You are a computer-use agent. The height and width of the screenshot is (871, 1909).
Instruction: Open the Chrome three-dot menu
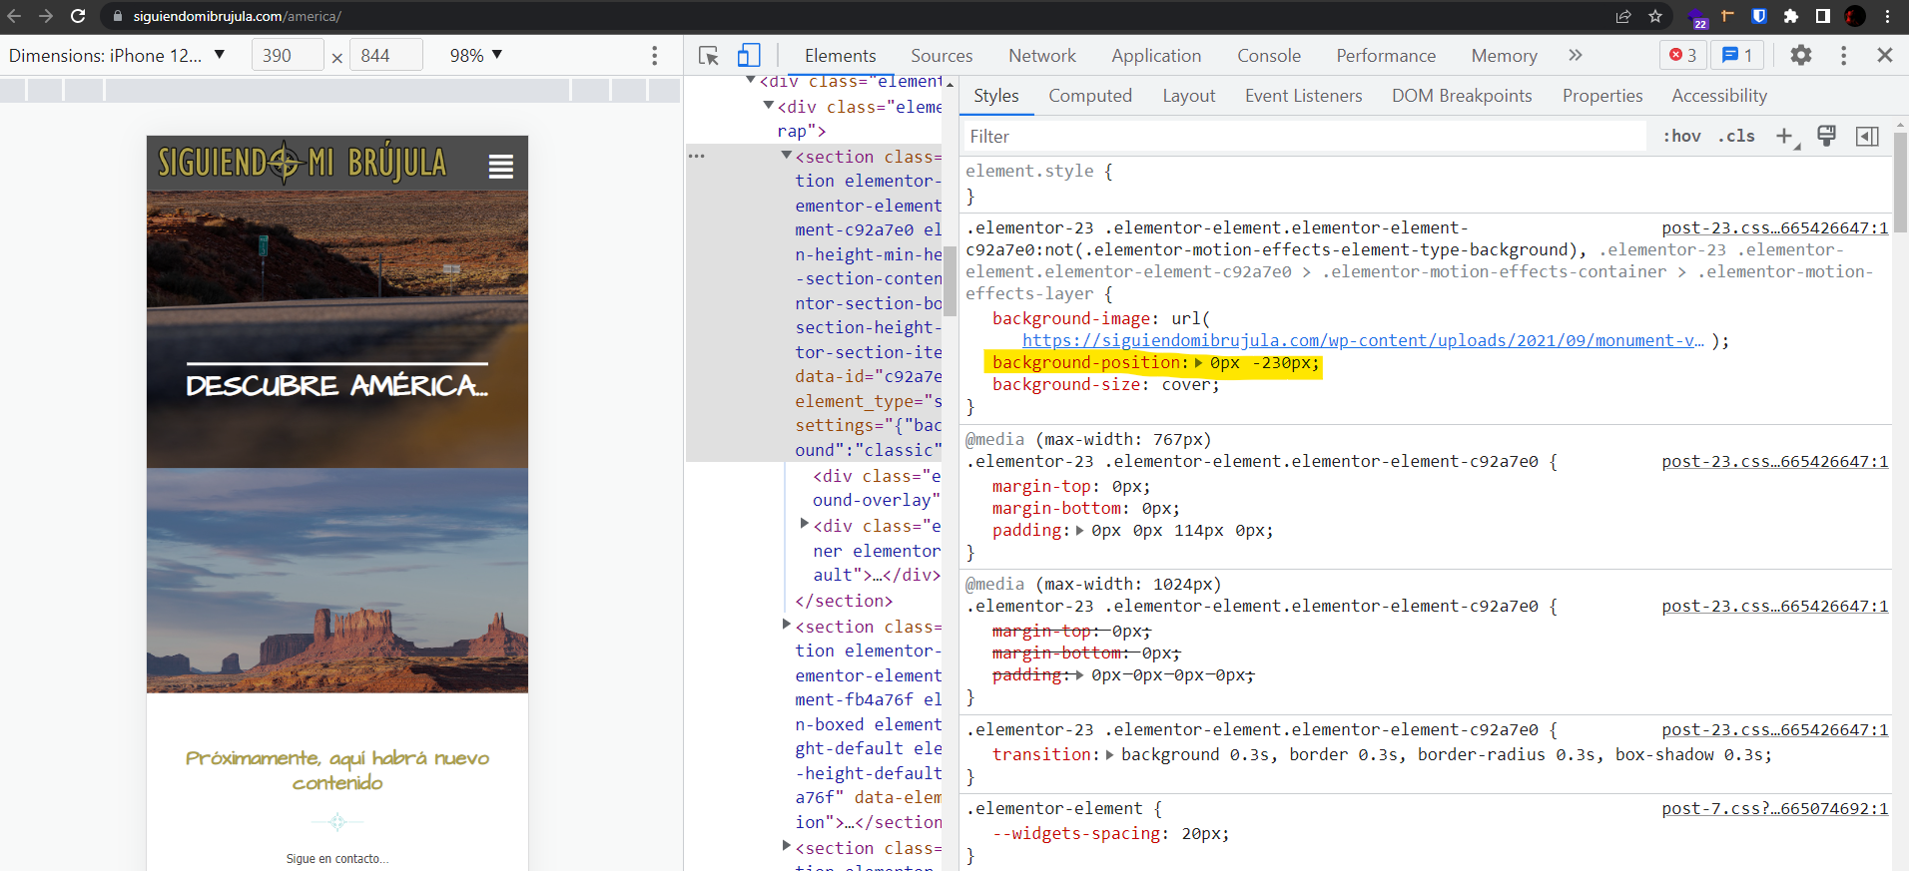point(1887,16)
